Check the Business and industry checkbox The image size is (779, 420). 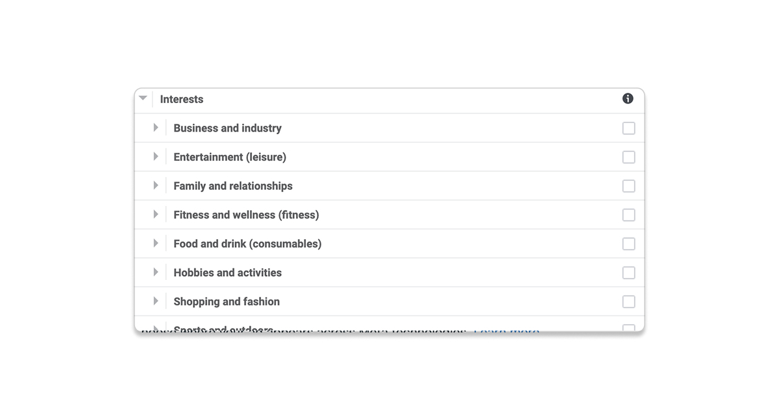628,128
